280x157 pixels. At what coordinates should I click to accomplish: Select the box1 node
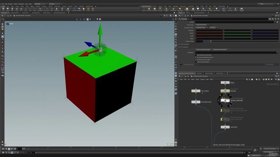225,82
